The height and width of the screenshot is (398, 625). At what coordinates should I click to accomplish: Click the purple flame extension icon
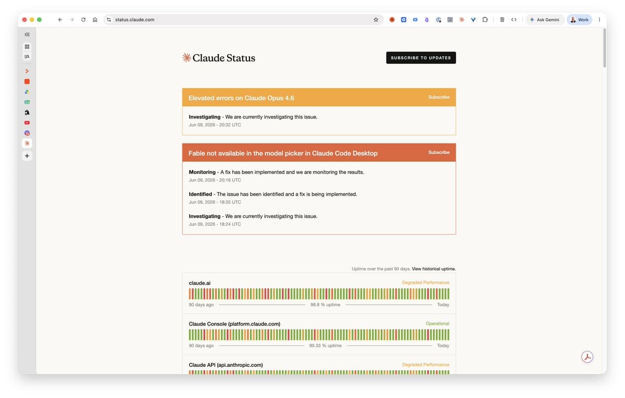click(x=427, y=20)
